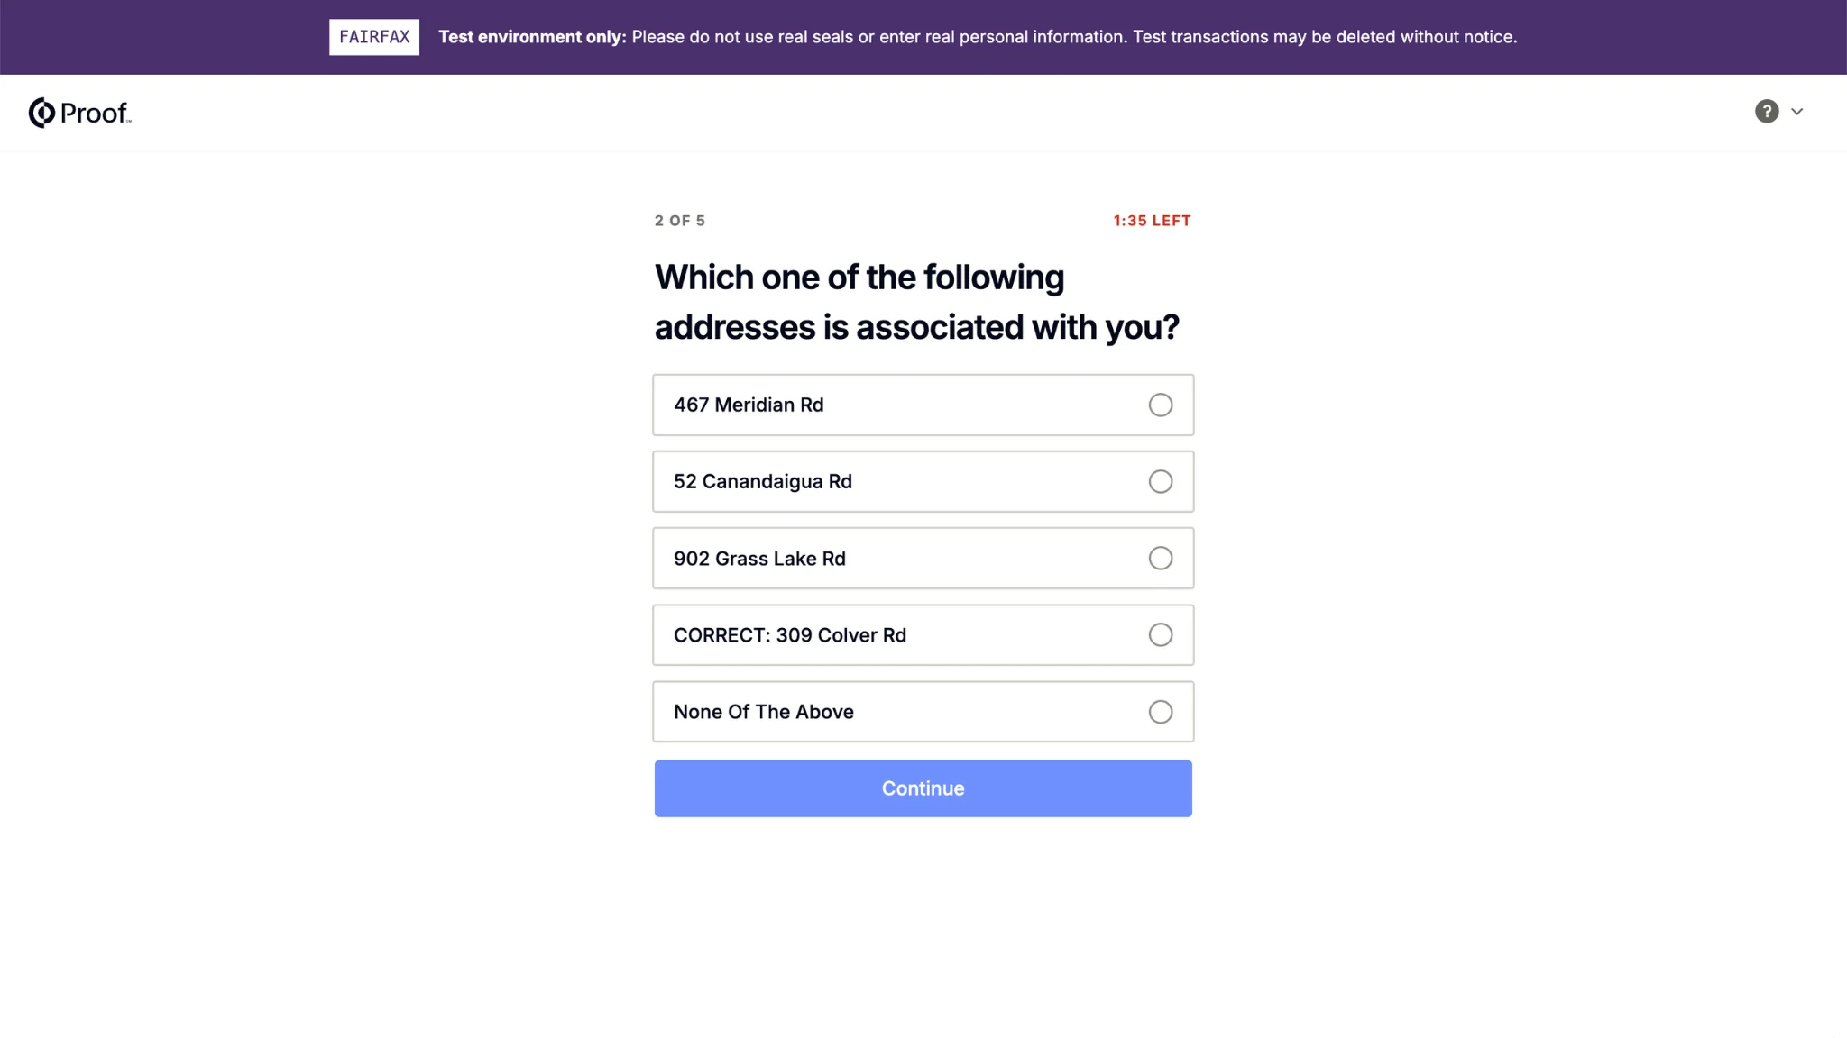The width and height of the screenshot is (1847, 1038).
Task: Click the 902 Grass Lake Rd answer label
Action: pos(759,559)
